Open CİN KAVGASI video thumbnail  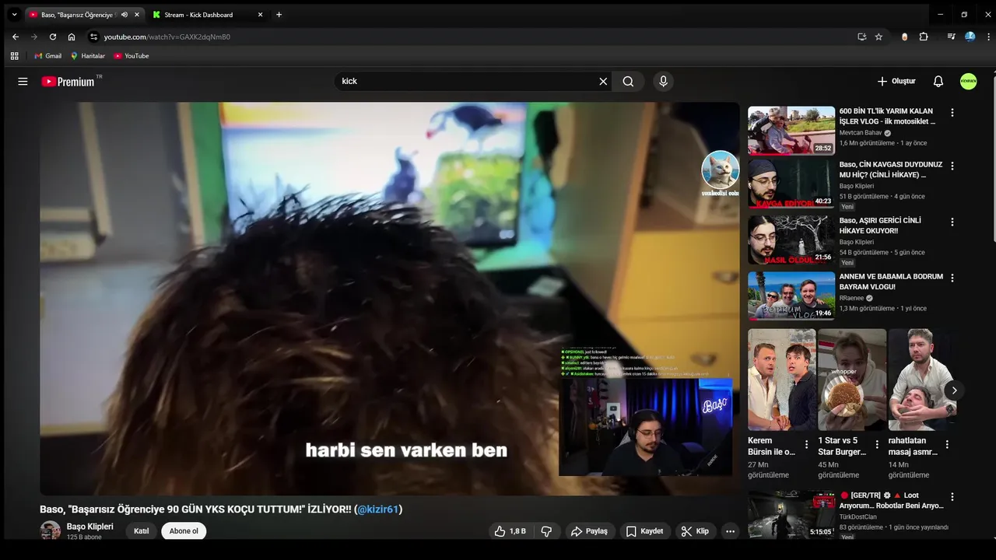[791, 184]
